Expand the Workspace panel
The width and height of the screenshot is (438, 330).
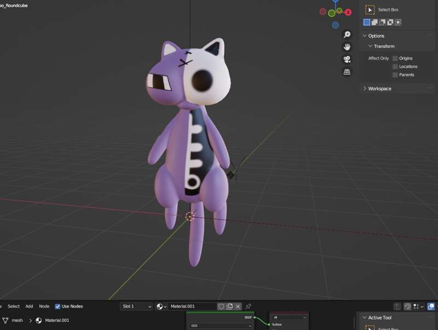coord(364,88)
